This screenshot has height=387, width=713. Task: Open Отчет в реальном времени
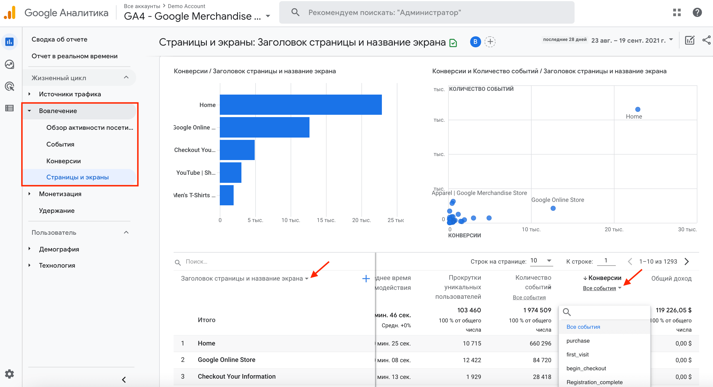coord(75,56)
